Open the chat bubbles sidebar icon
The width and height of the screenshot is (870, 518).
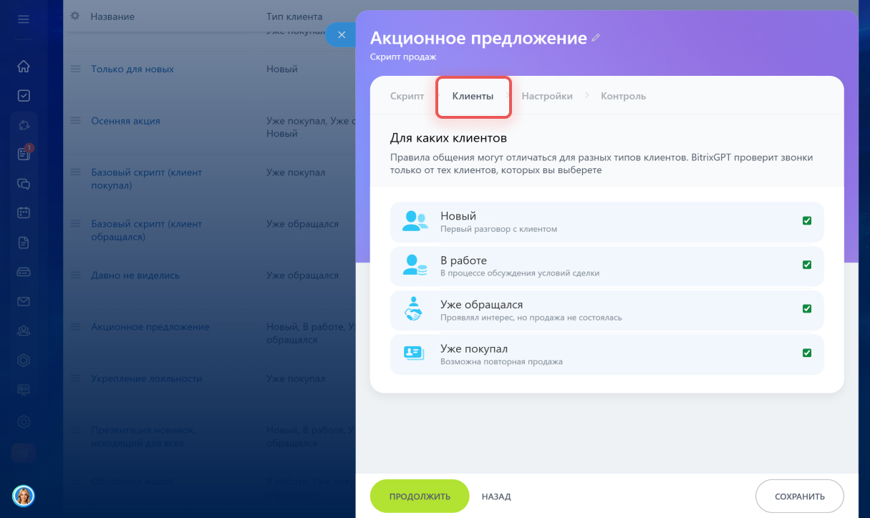[24, 184]
